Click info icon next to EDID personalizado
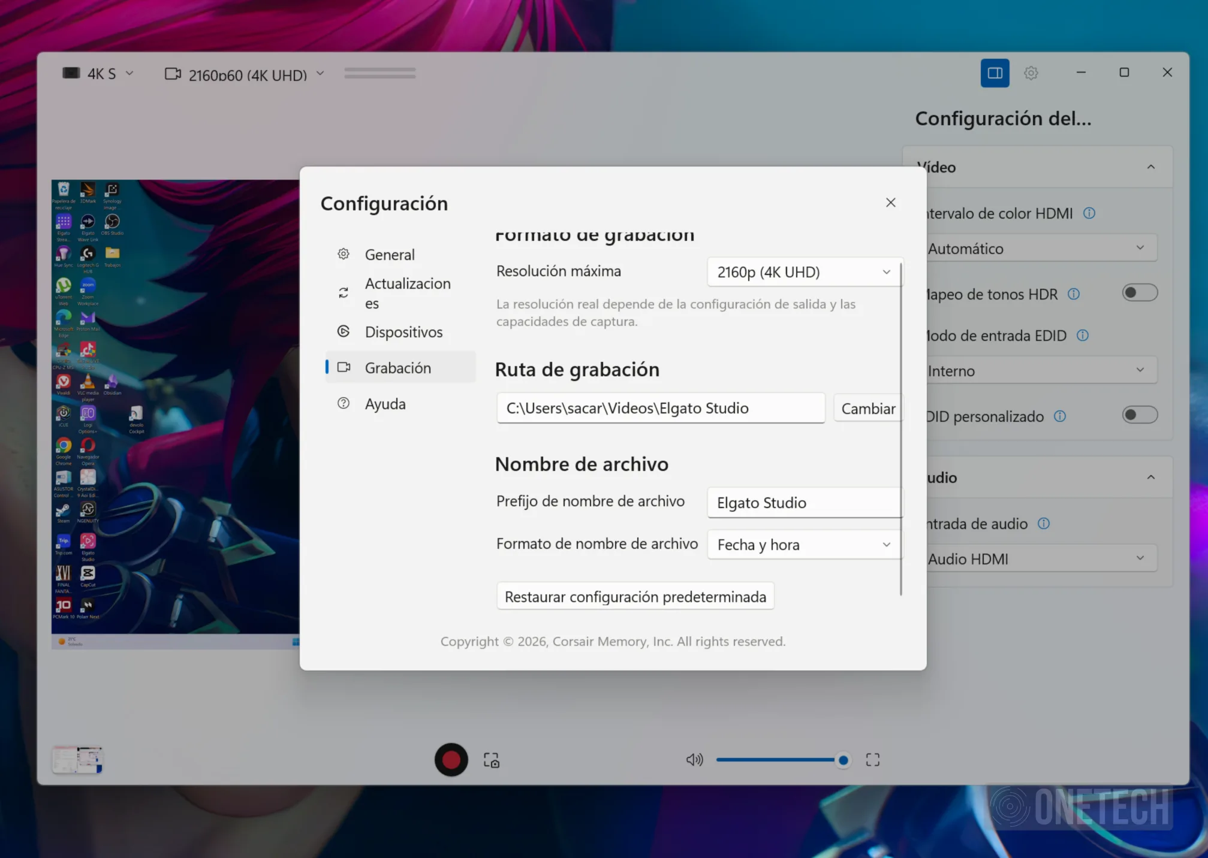The height and width of the screenshot is (858, 1208). (1060, 416)
